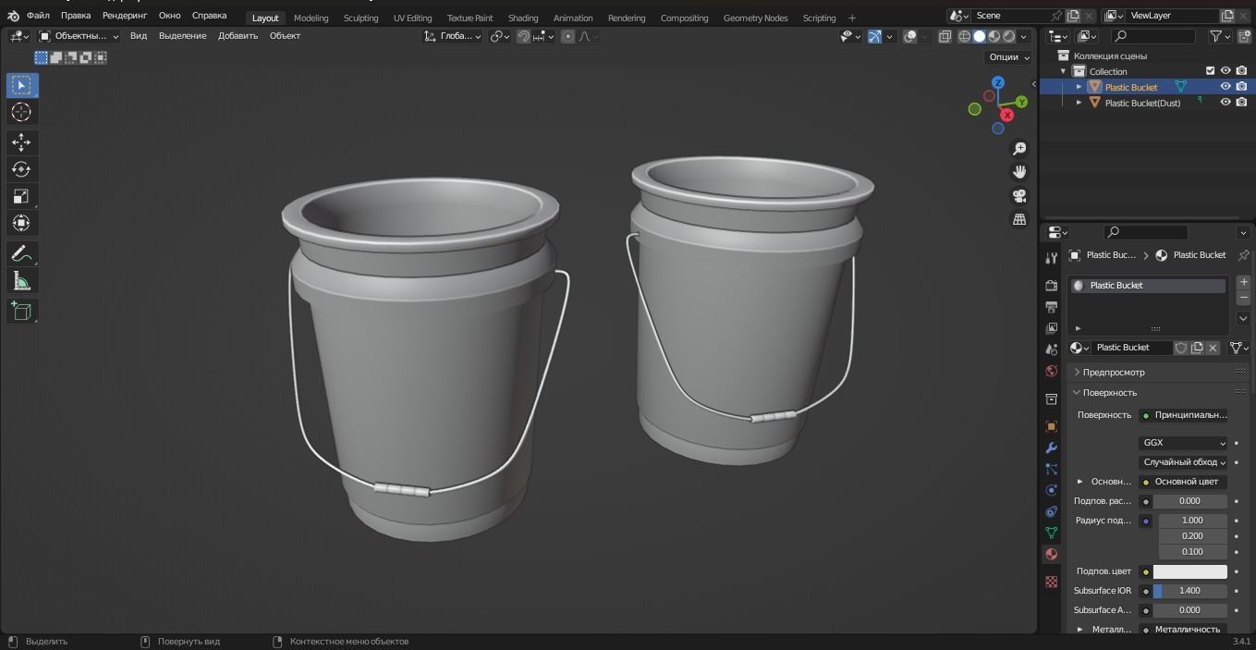
Task: Open the Object Constraints tab
Action: tap(1051, 511)
